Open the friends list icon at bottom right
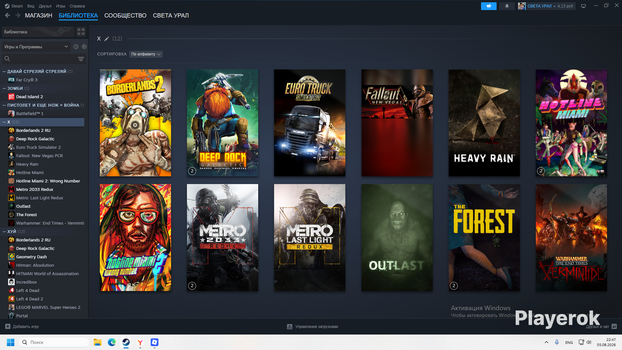This screenshot has width=622, height=350. [614, 327]
